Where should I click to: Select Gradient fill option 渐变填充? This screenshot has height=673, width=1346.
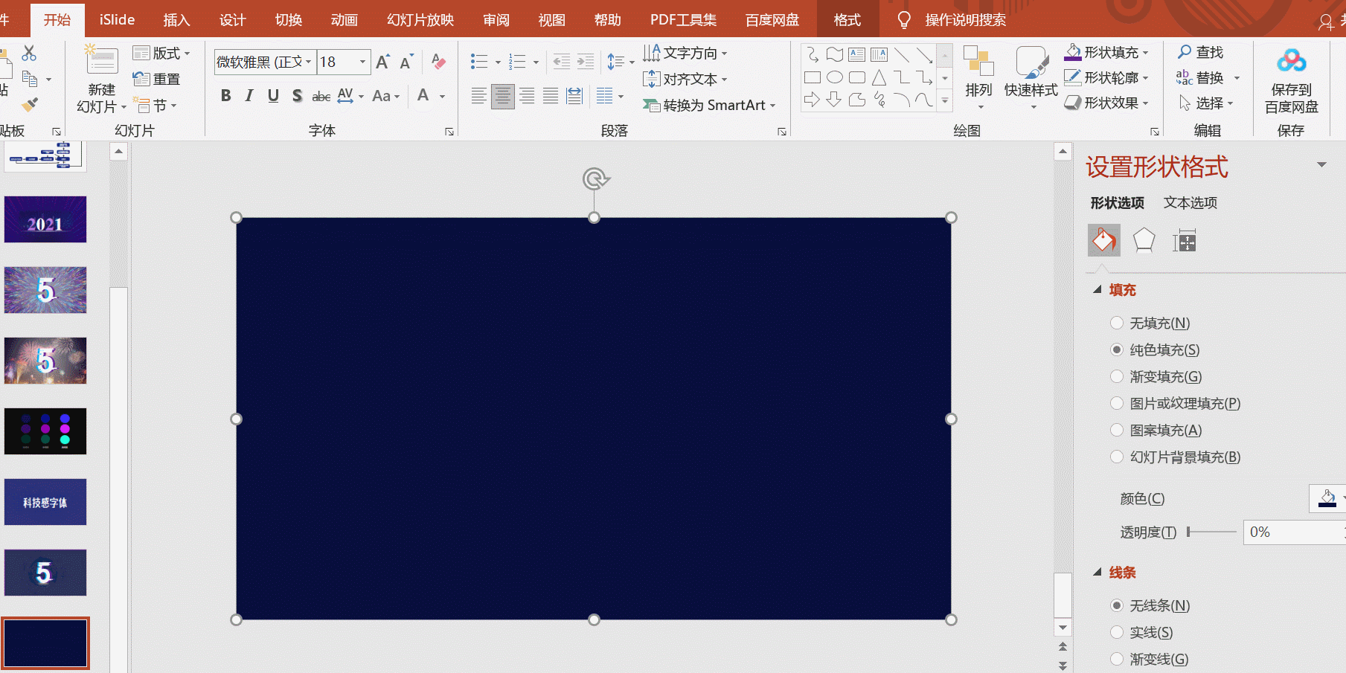pos(1117,376)
